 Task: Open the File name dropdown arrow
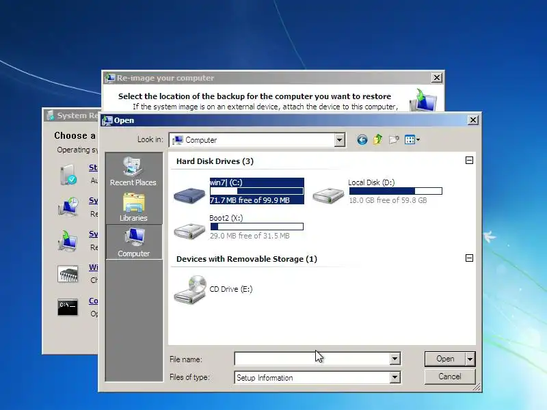(395, 359)
